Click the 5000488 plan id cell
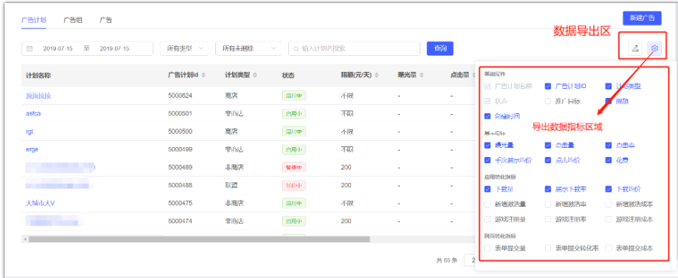678x278 pixels. [180, 185]
